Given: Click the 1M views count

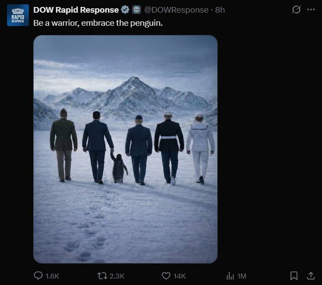Looking at the screenshot, I should [242, 276].
